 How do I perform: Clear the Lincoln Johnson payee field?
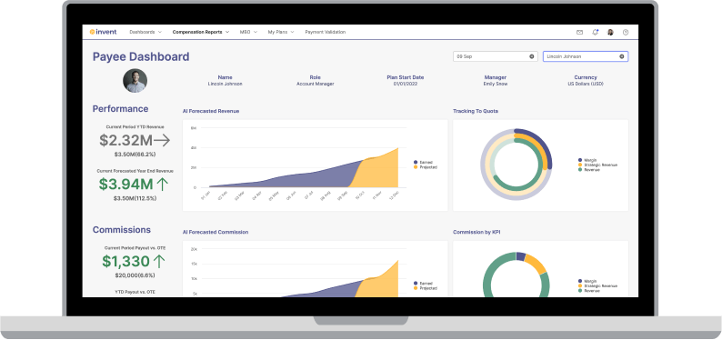click(621, 56)
